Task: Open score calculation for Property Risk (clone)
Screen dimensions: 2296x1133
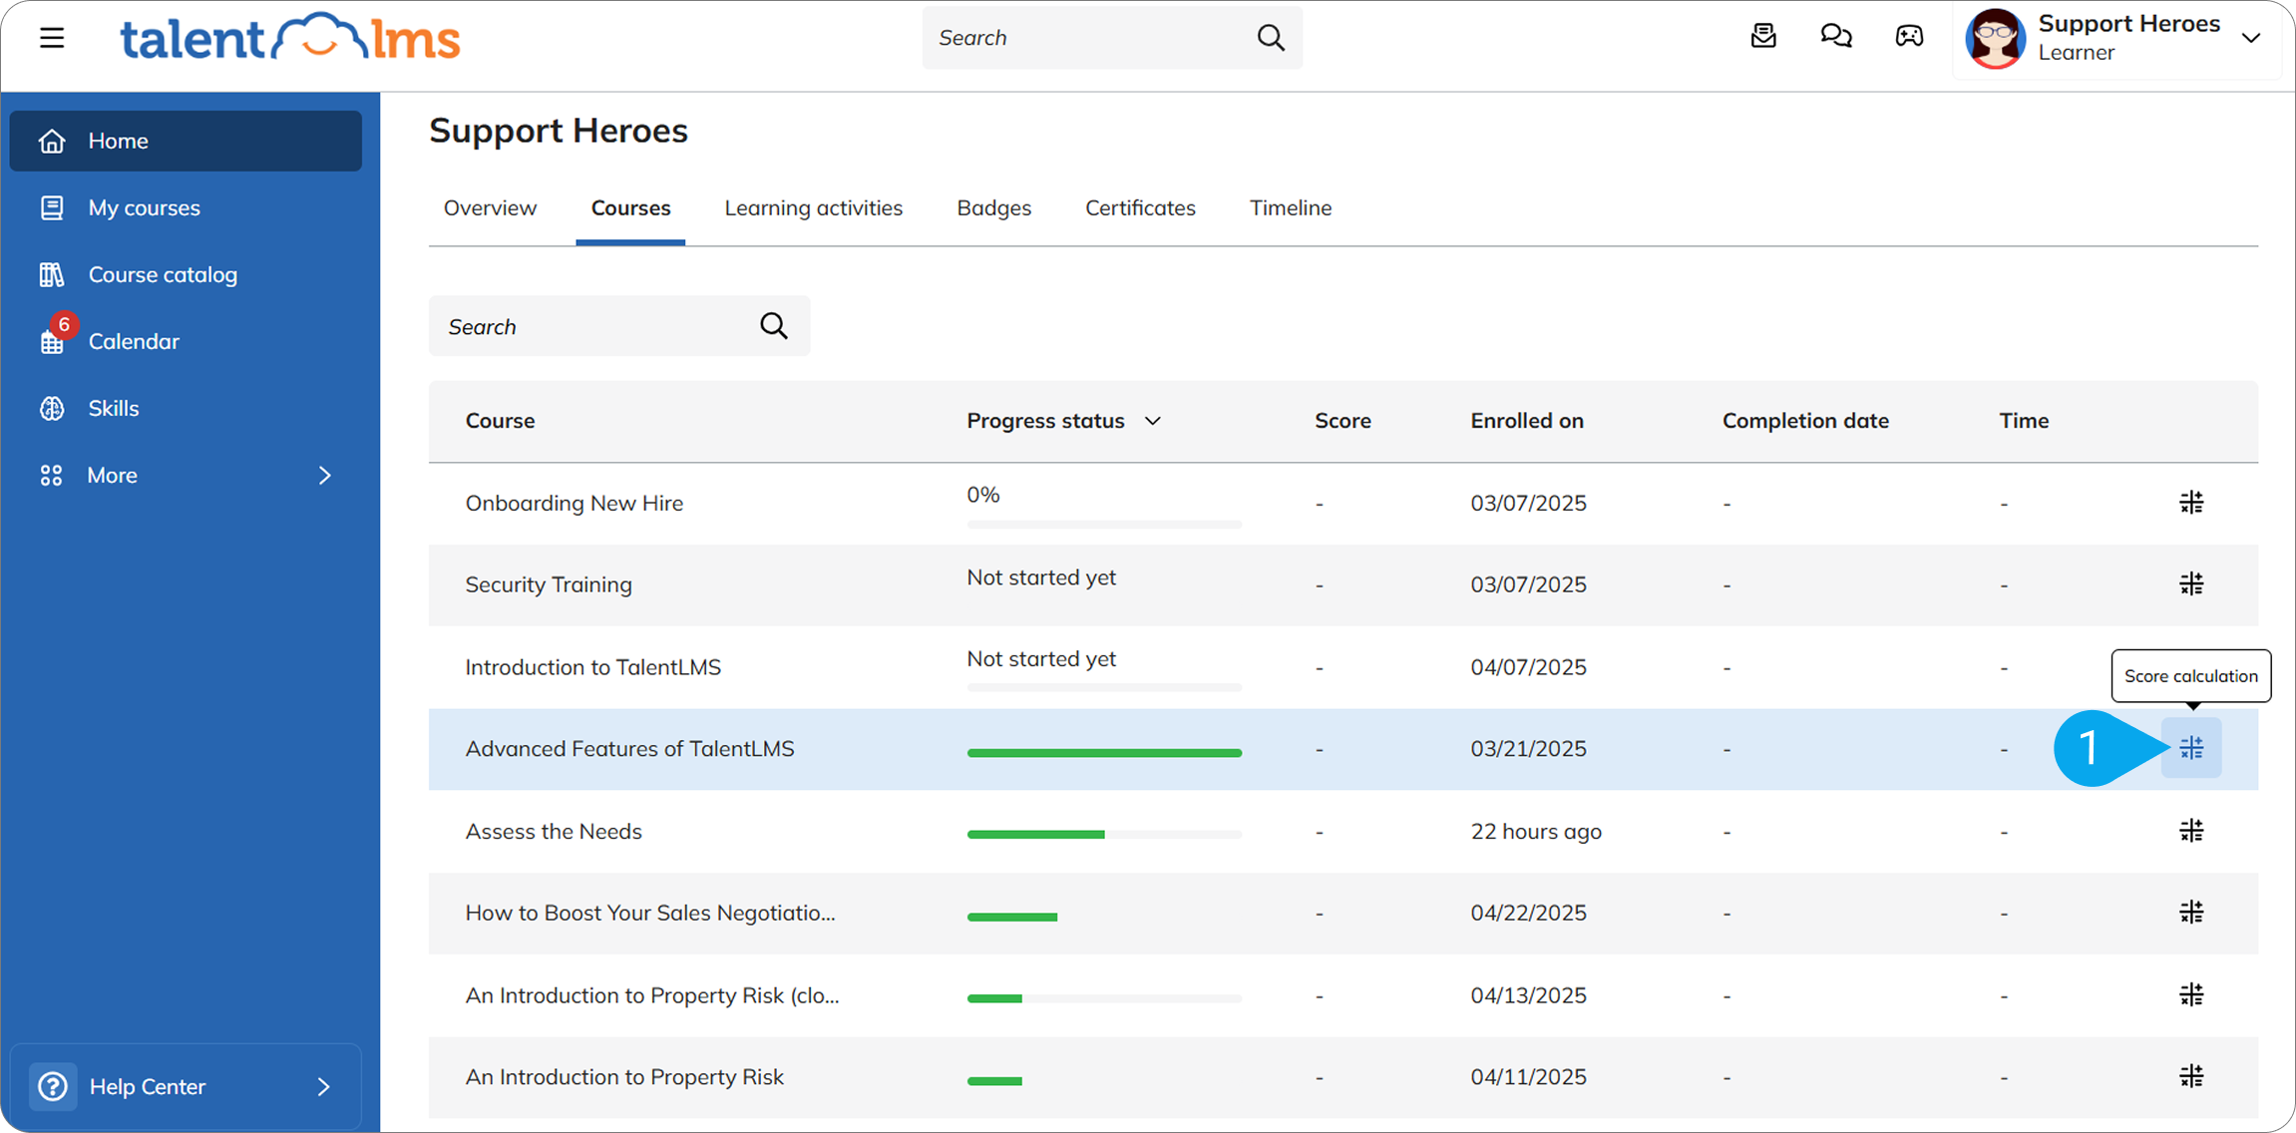Action: click(x=2191, y=995)
